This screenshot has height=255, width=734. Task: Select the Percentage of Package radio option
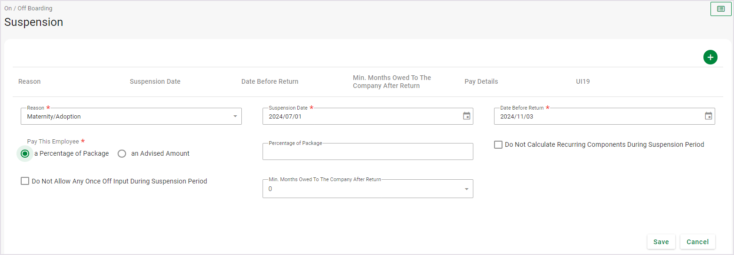pyautogui.click(x=25, y=154)
